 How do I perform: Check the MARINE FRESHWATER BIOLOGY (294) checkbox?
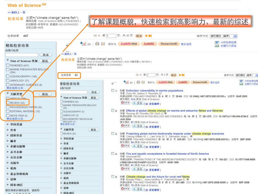point(8,69)
